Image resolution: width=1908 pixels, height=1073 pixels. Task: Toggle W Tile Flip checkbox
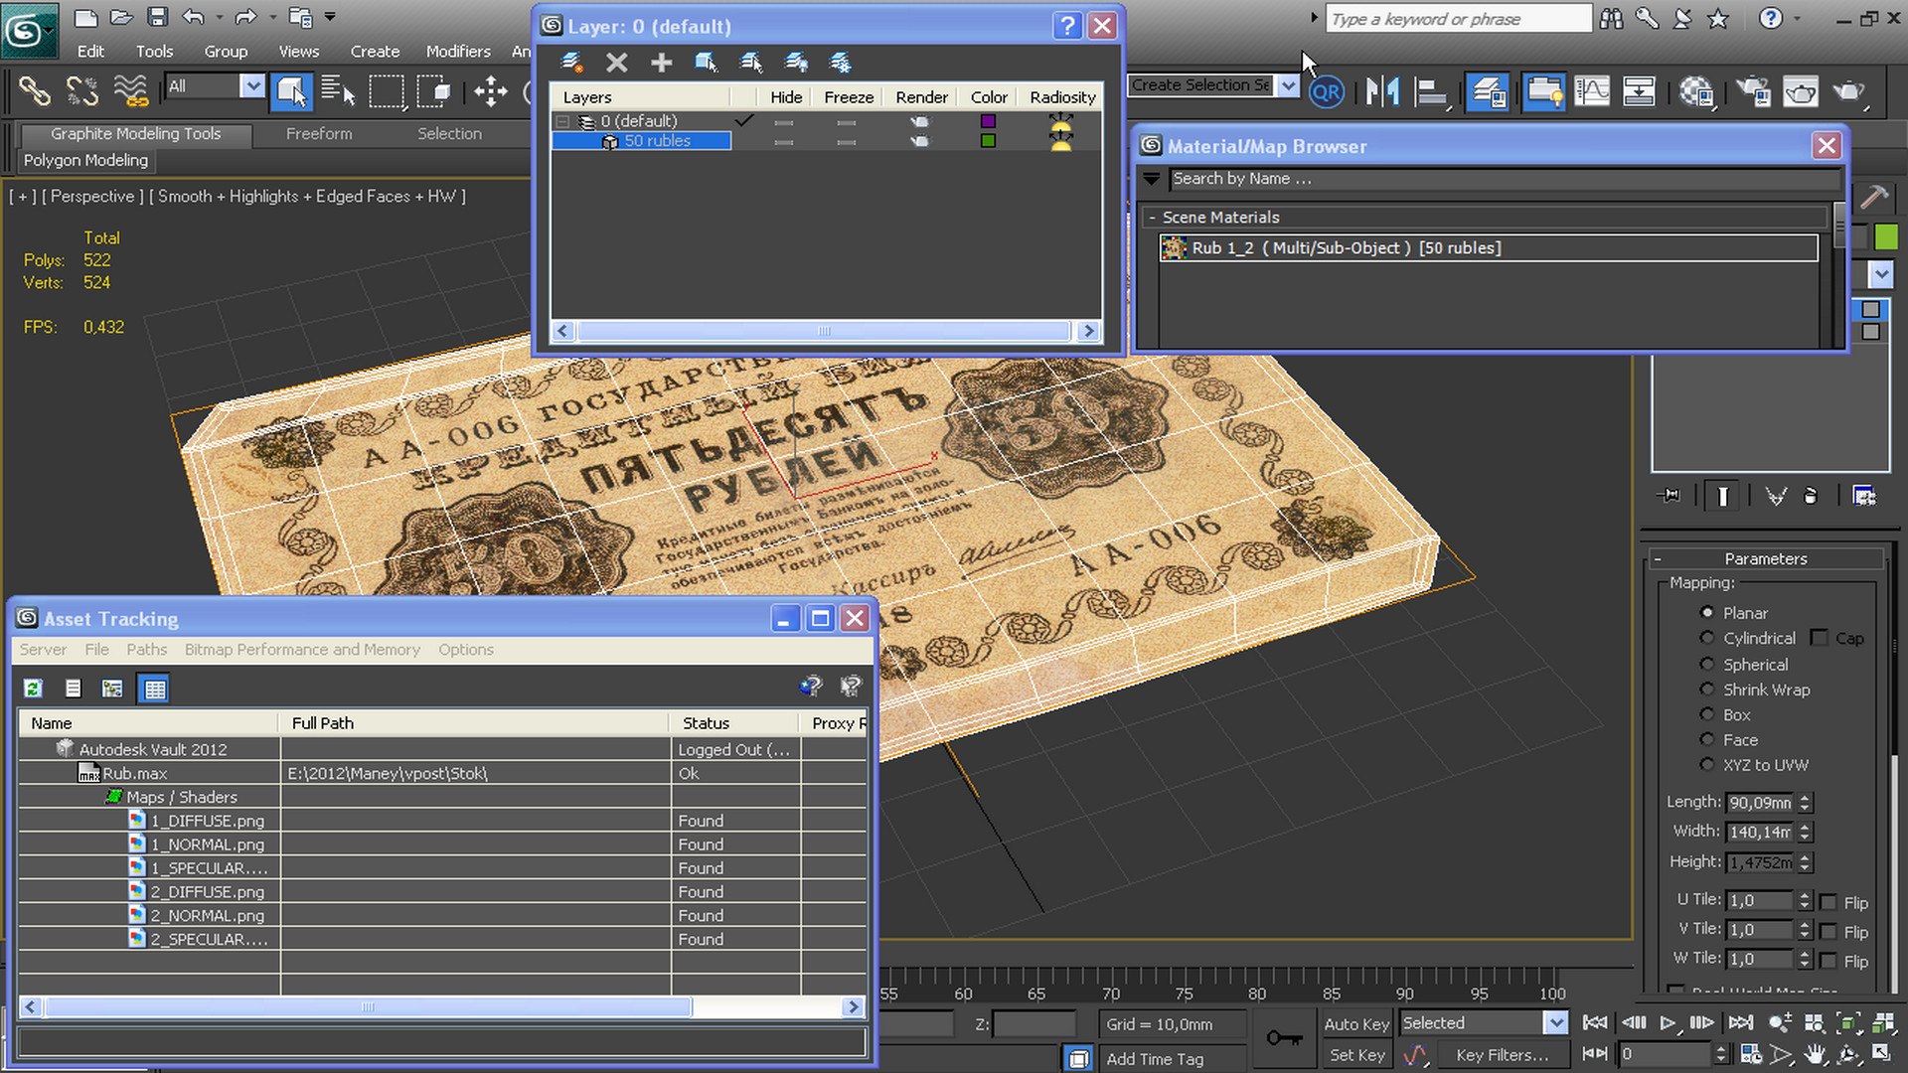click(1828, 961)
